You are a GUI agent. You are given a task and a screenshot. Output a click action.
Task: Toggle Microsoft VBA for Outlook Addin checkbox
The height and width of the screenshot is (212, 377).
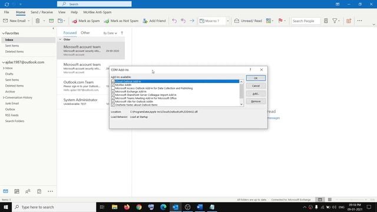tap(113, 101)
